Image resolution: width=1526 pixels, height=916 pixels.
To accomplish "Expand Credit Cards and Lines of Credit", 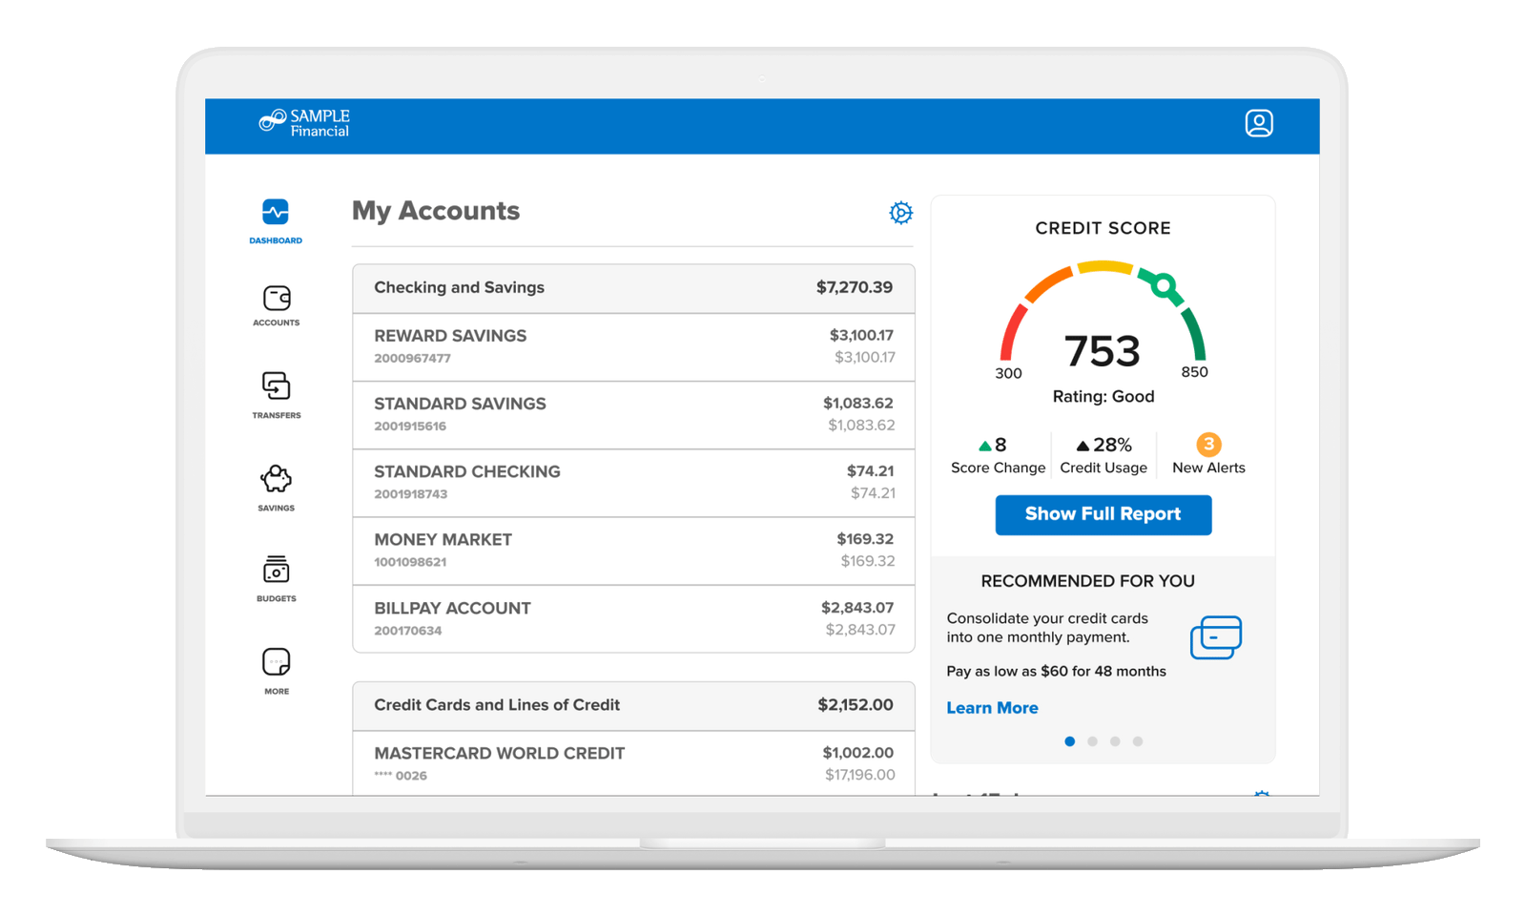I will point(633,705).
